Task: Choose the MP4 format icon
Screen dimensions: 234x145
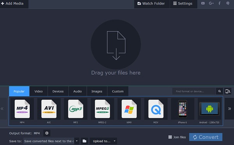Action: coord(22,109)
